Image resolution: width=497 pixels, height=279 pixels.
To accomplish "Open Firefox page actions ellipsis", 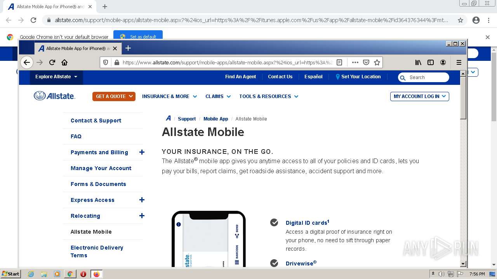I will [355, 62].
